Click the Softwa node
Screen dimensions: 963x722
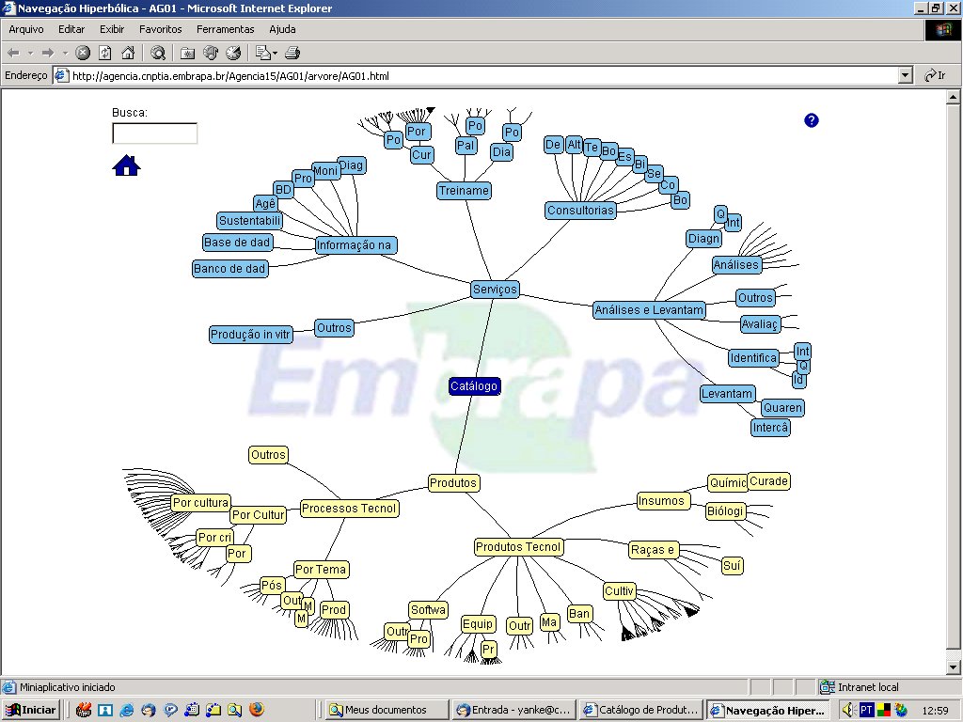[x=428, y=610]
